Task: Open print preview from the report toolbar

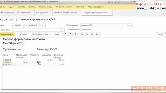Action: pyautogui.click(x=87, y=34)
